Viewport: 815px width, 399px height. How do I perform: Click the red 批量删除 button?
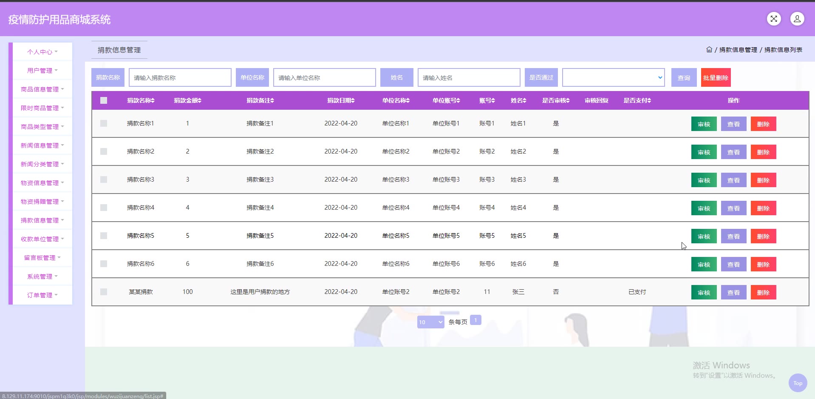716,78
